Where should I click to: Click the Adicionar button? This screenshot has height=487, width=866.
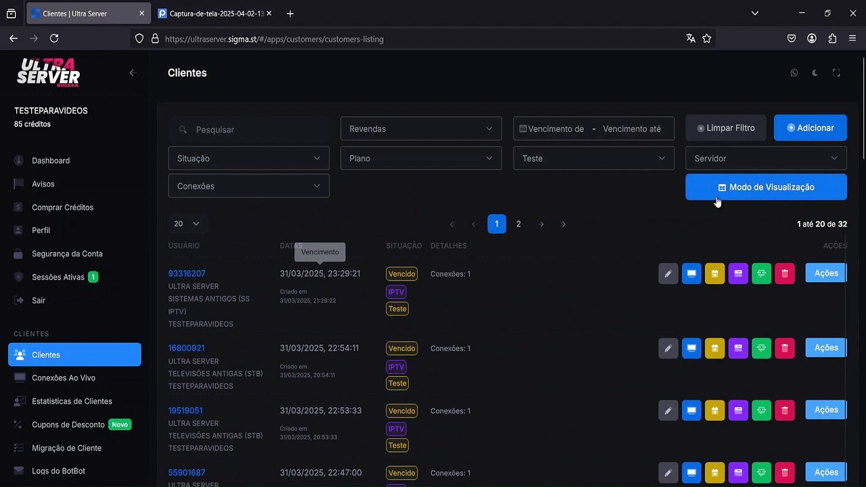click(811, 128)
